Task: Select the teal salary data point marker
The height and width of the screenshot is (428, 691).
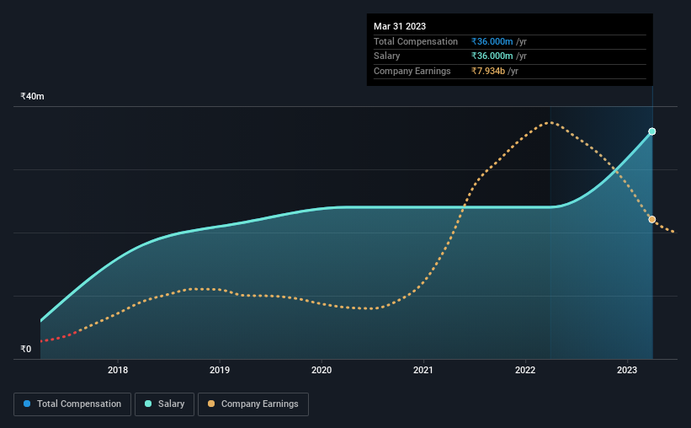Action: (x=652, y=131)
